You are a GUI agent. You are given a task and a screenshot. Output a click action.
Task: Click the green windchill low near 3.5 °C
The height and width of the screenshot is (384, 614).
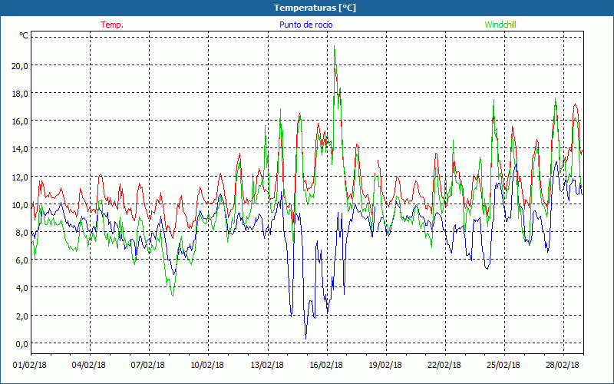pyautogui.click(x=173, y=295)
